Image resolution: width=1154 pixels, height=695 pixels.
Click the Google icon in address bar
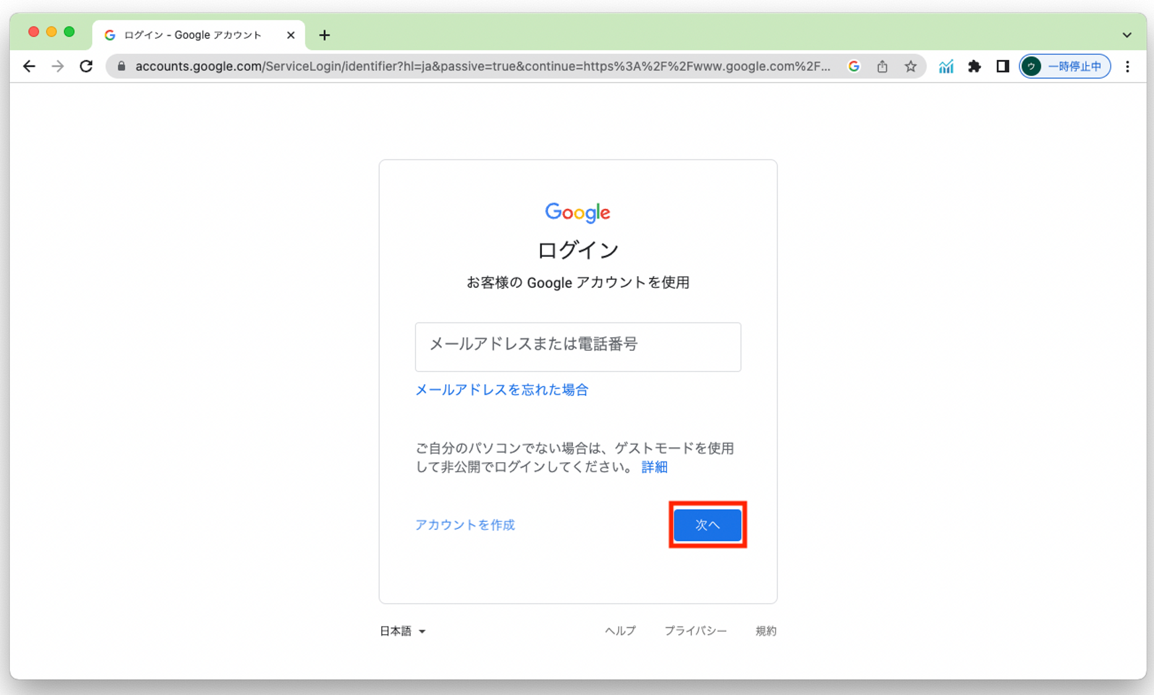point(854,66)
